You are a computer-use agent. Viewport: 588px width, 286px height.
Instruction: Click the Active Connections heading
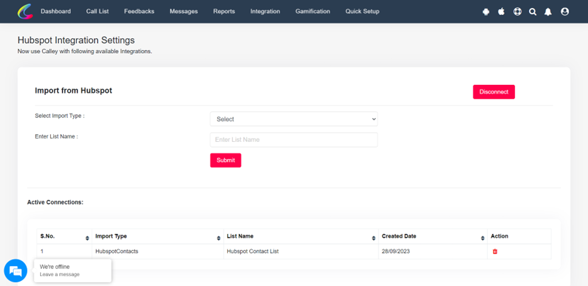[x=55, y=202]
